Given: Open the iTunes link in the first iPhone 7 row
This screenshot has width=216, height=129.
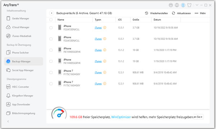Looking at the screenshot, I should [98, 72].
